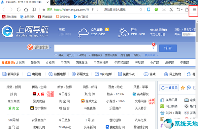Bookmark the page with the star icon
This screenshot has width=198, height=129.
click(x=44, y=10)
